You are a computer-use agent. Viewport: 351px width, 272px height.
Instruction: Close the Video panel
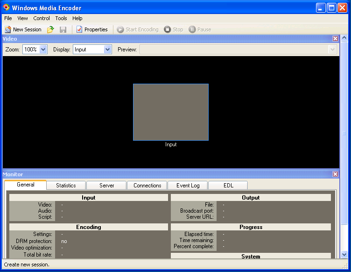pos(335,39)
